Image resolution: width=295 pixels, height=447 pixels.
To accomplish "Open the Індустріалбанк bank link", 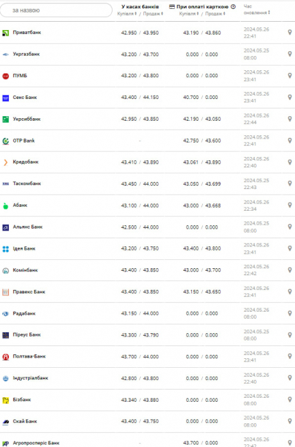I will pyautogui.click(x=30, y=378).
